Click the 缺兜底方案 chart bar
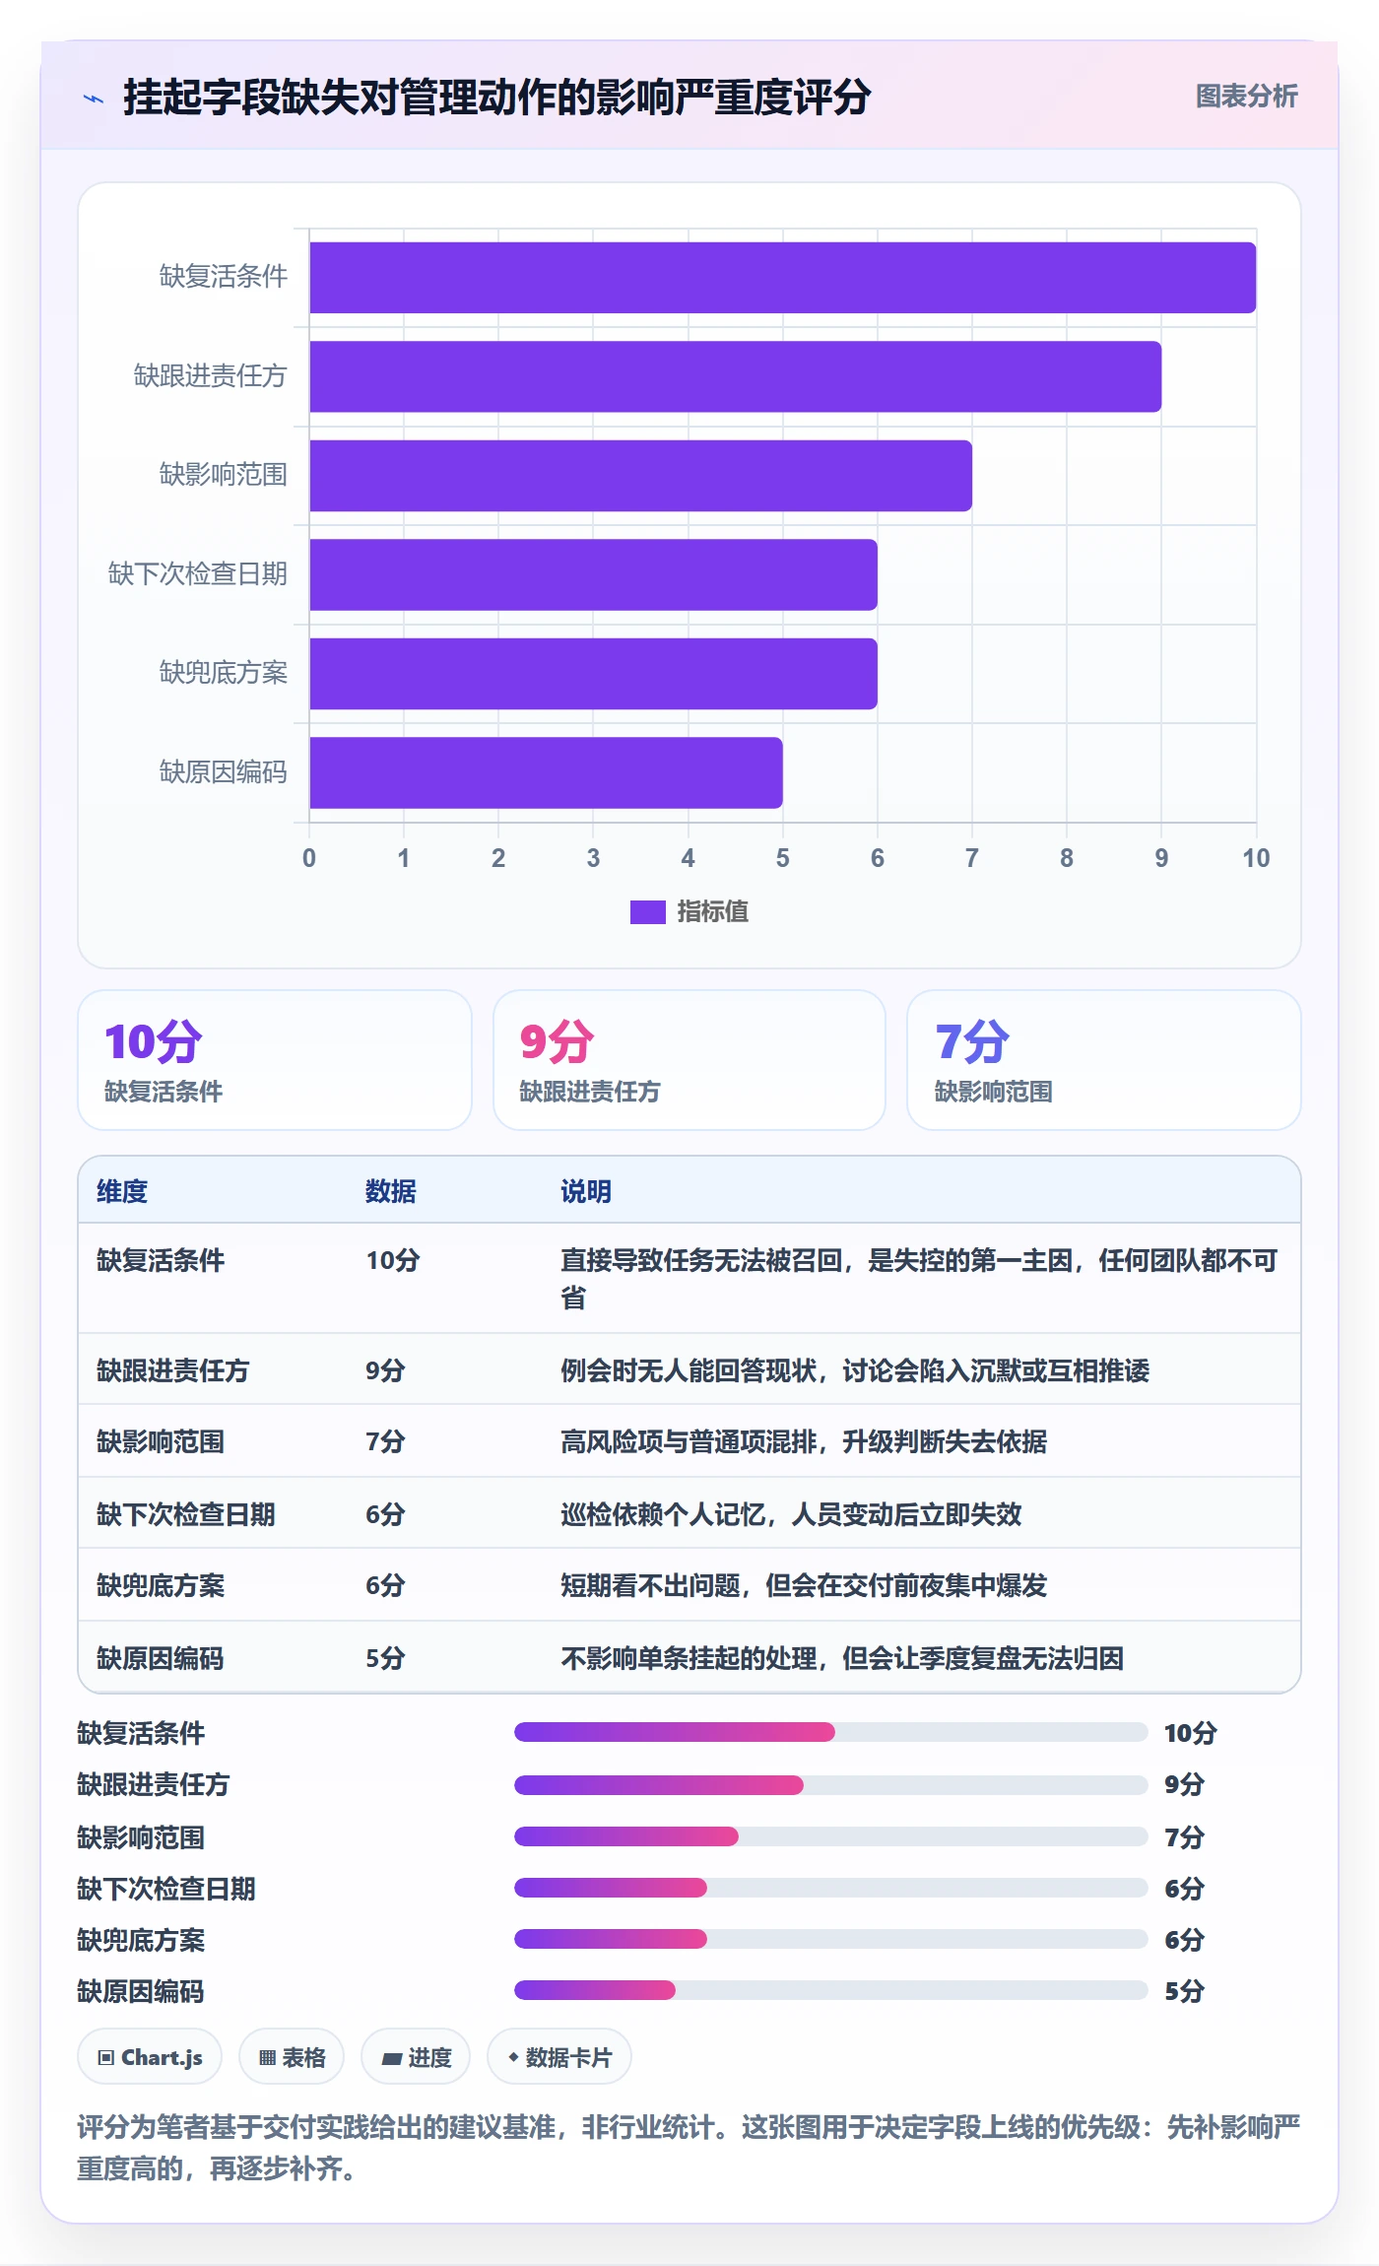The image size is (1379, 2266). (593, 674)
